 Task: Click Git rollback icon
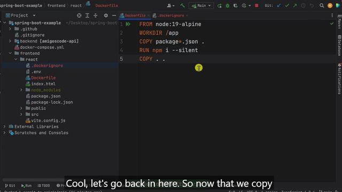tap(312, 6)
